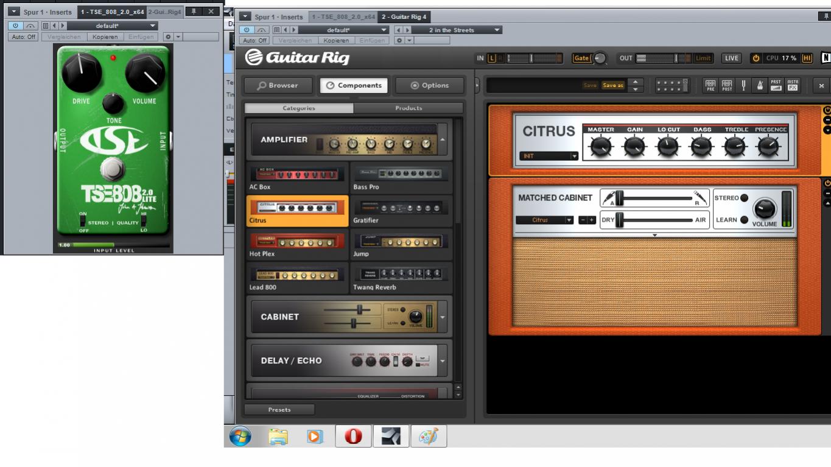Toggle the HI quality mode button
Viewport: 831px width, 467px height.
point(807,58)
